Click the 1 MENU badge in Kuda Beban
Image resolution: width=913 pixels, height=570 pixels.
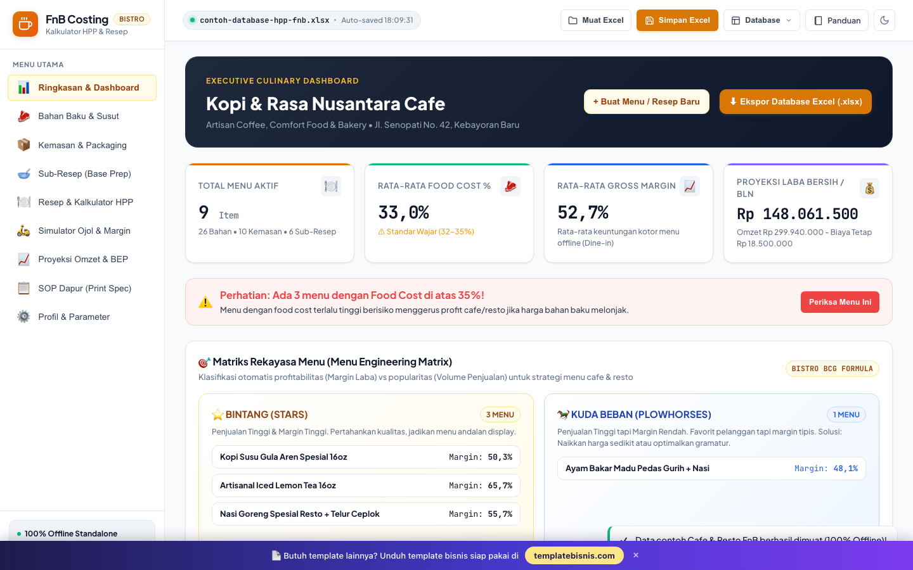[846, 415]
